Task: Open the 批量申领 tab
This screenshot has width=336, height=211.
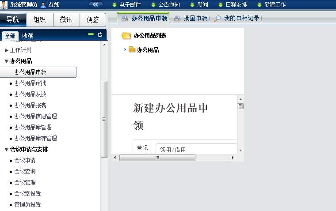Action: point(191,19)
